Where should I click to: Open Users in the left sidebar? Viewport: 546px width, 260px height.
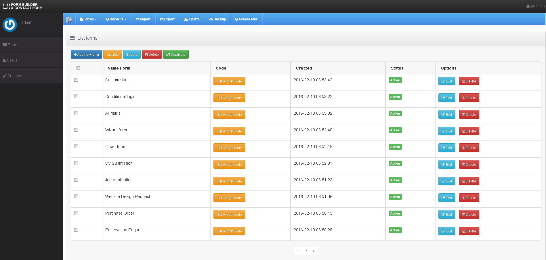click(31, 60)
